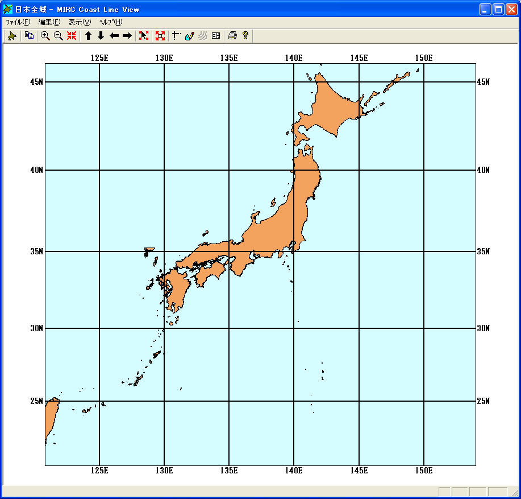Screen dimensions: 521x499
Task: Select the red-cornered pointer selection tool
Action: [x=144, y=36]
